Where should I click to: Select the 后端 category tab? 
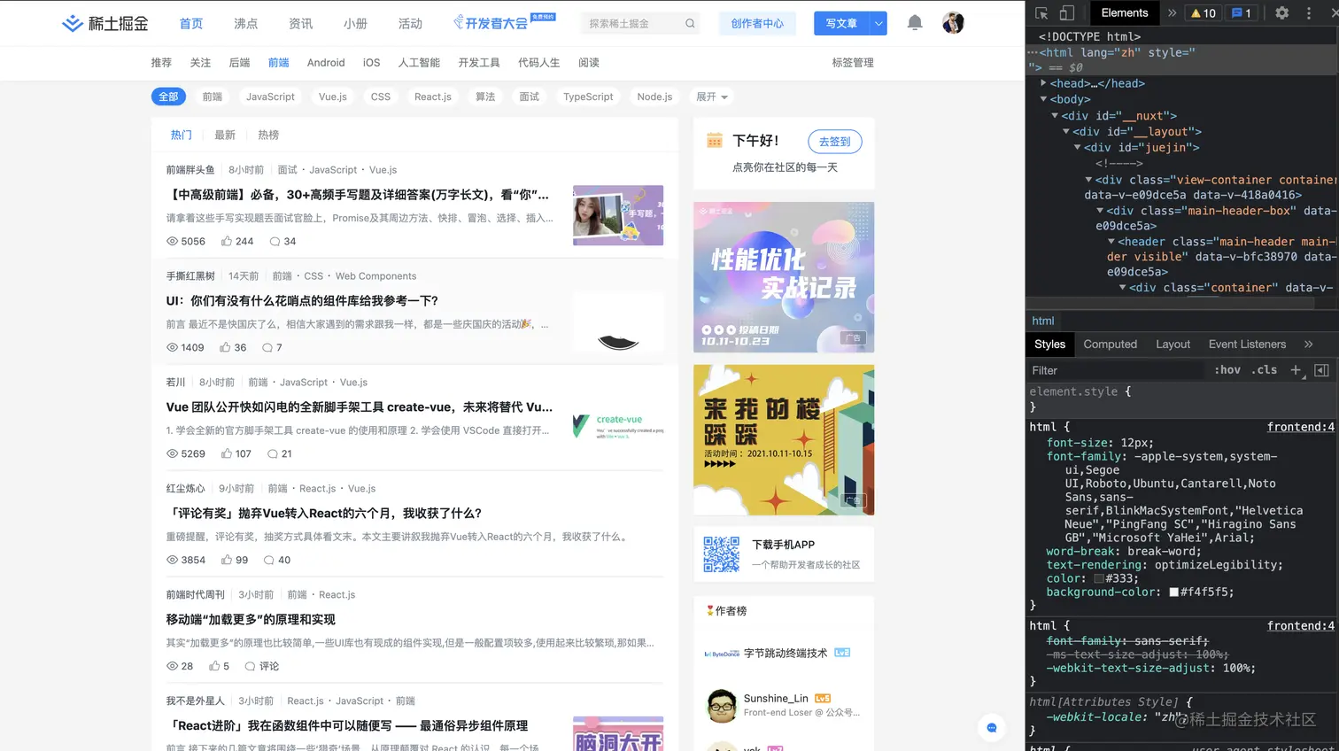[239, 63]
